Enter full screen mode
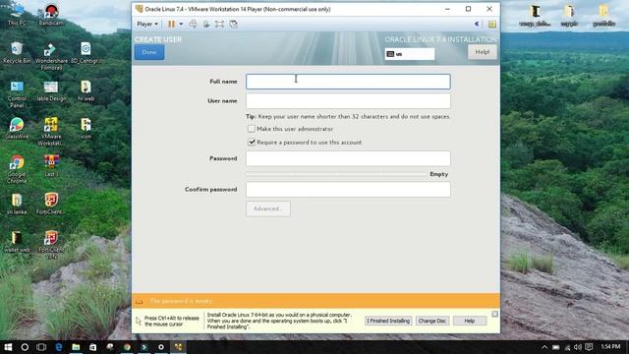629x354 pixels. 219,24
